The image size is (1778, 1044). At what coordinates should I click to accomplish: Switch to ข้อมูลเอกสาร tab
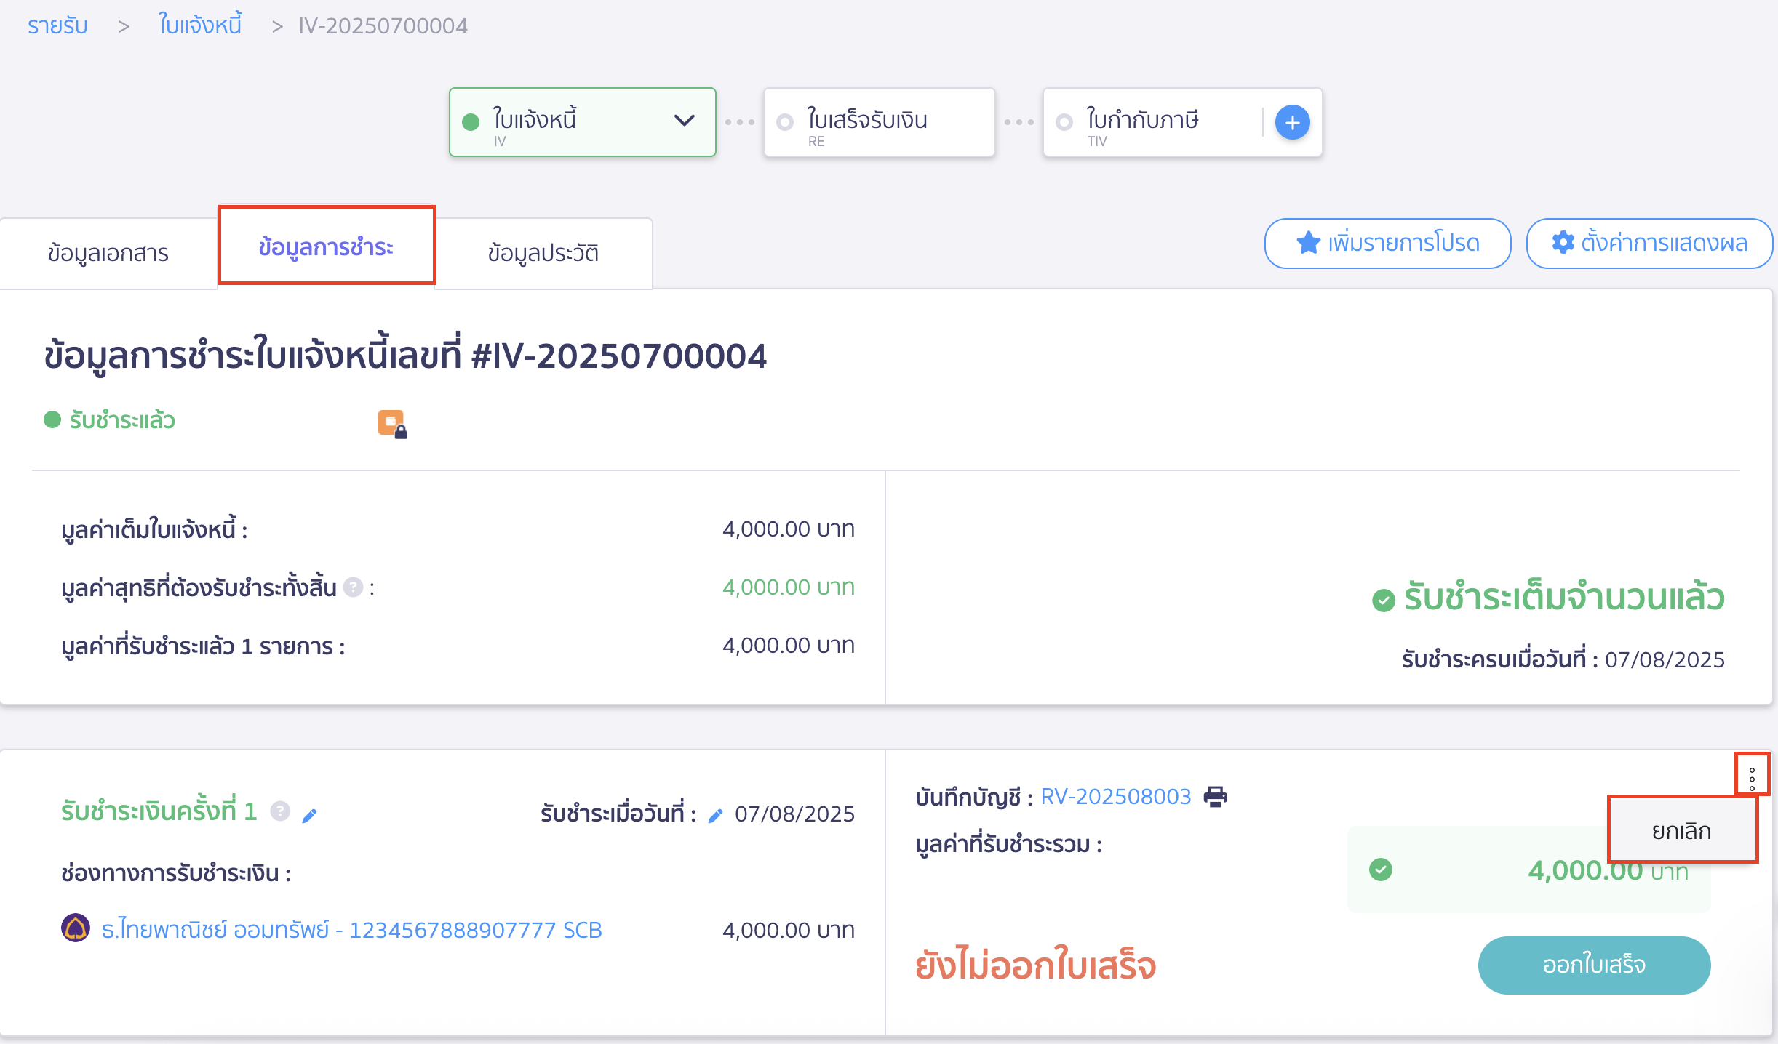pyautogui.click(x=108, y=253)
